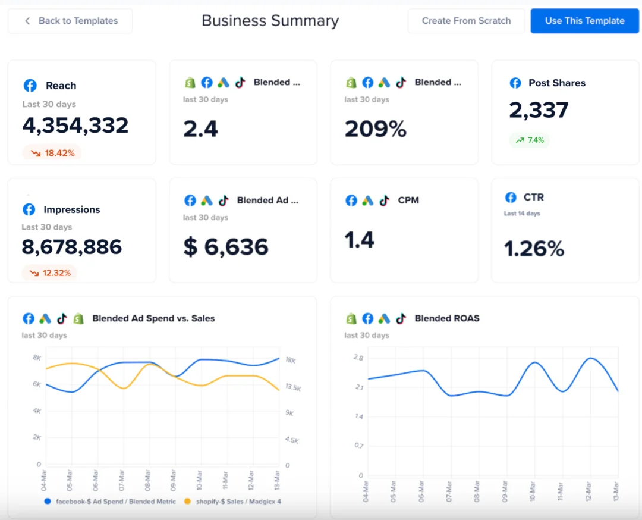642x520 pixels.
Task: Click Facebook icon on CPM card
Action: (x=351, y=201)
